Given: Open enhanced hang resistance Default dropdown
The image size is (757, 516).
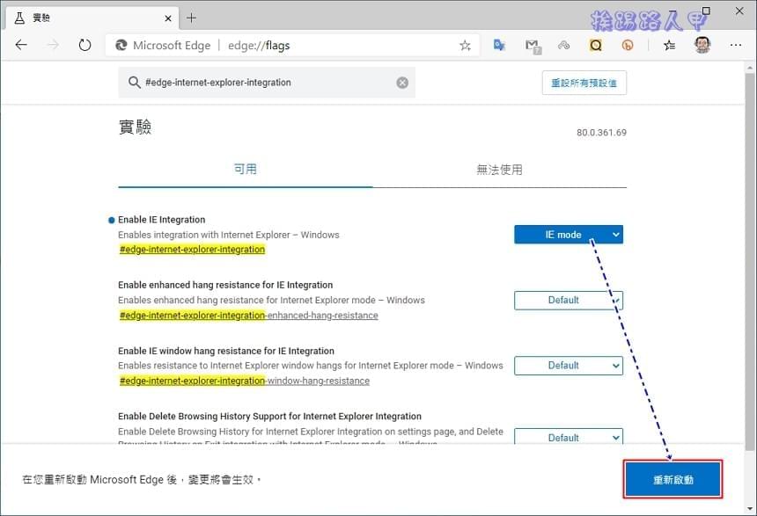Looking at the screenshot, I should (569, 300).
